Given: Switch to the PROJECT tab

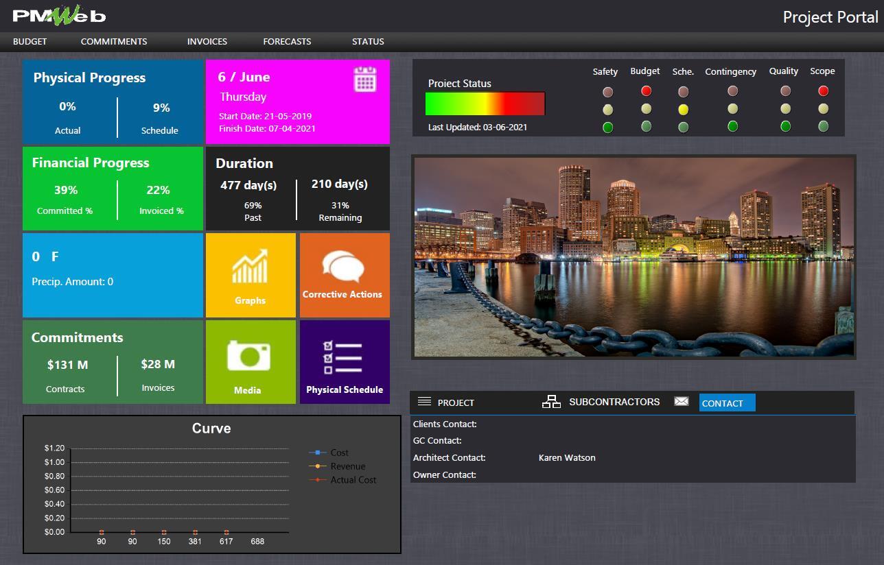Looking at the screenshot, I should coord(456,402).
